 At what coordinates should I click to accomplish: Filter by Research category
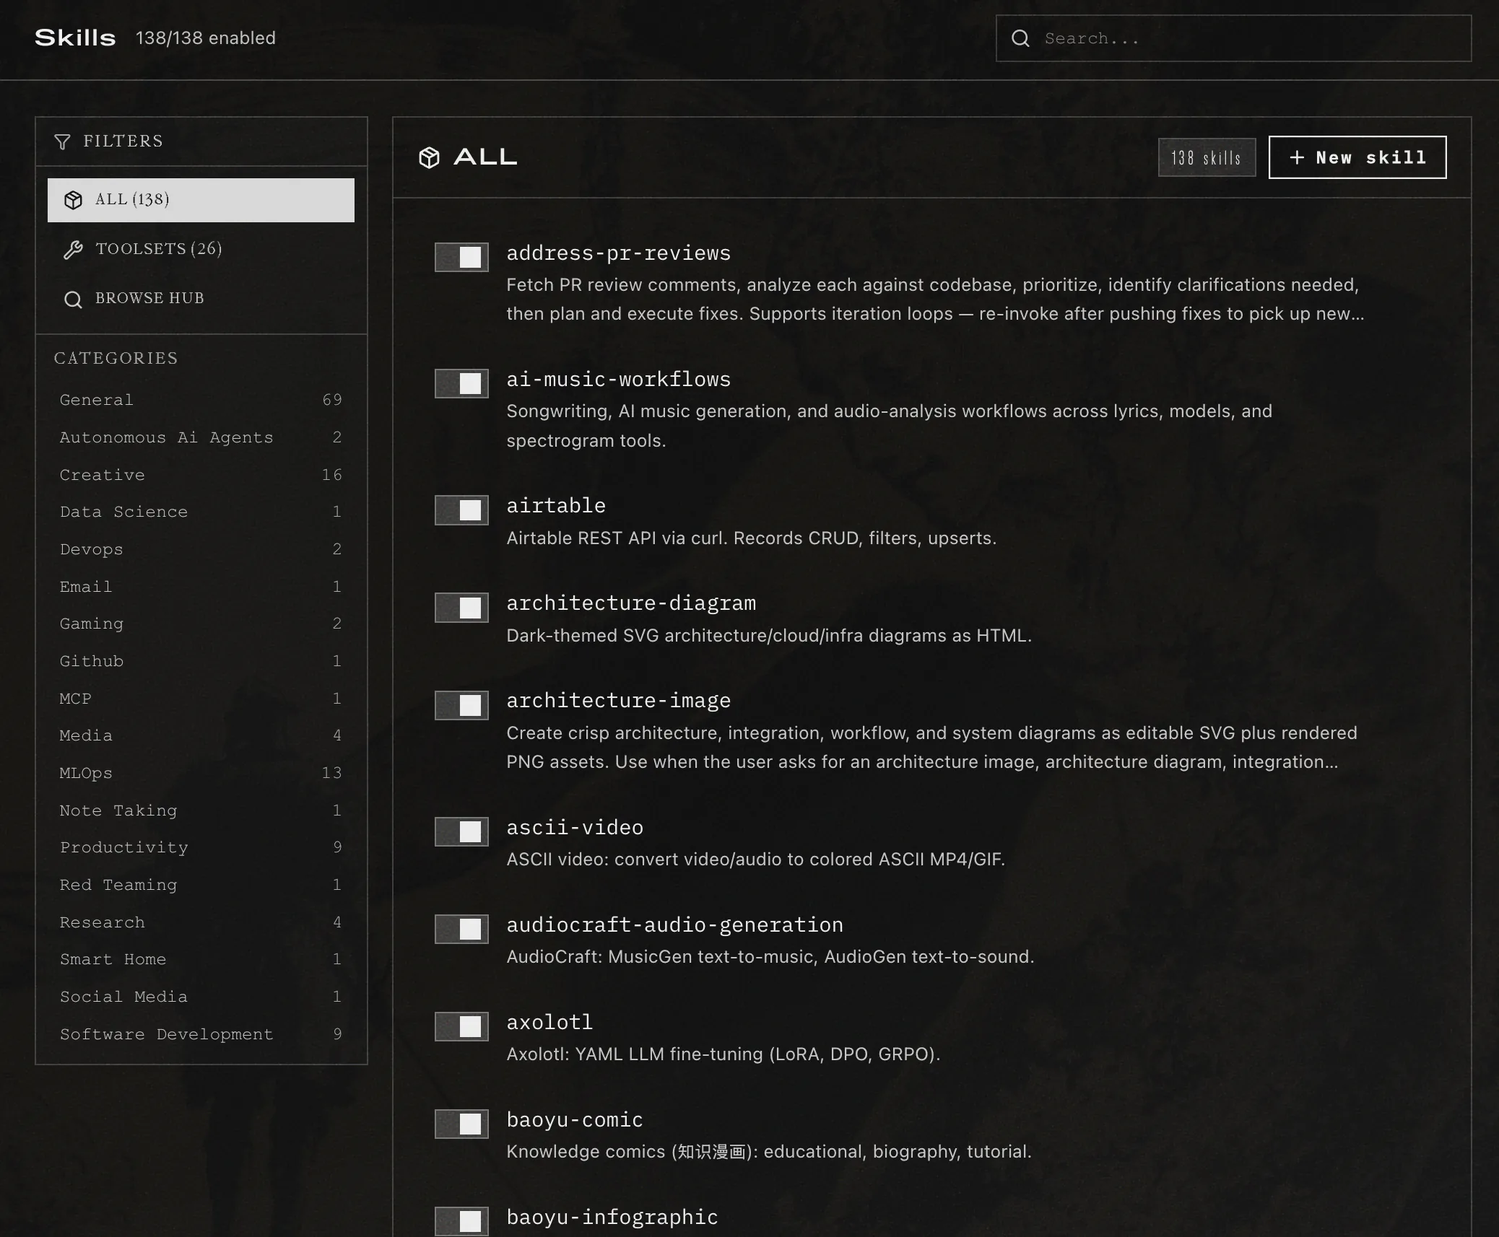[201, 922]
